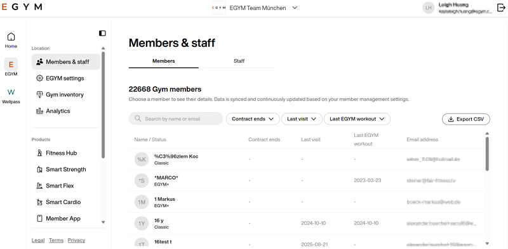Click the magnifier icon in the search field

[x=138, y=118]
